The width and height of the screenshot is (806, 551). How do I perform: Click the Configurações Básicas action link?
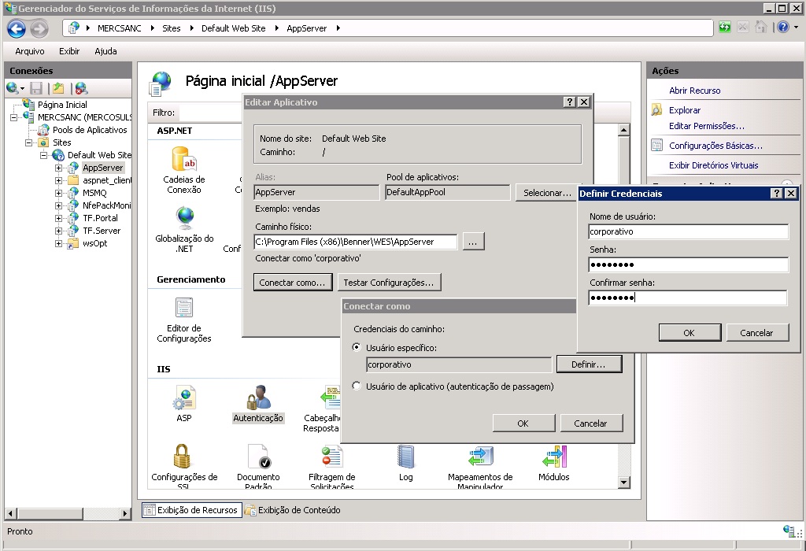[715, 146]
